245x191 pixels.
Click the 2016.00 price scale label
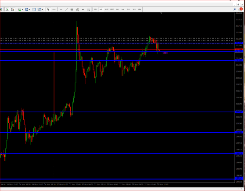click(x=239, y=32)
